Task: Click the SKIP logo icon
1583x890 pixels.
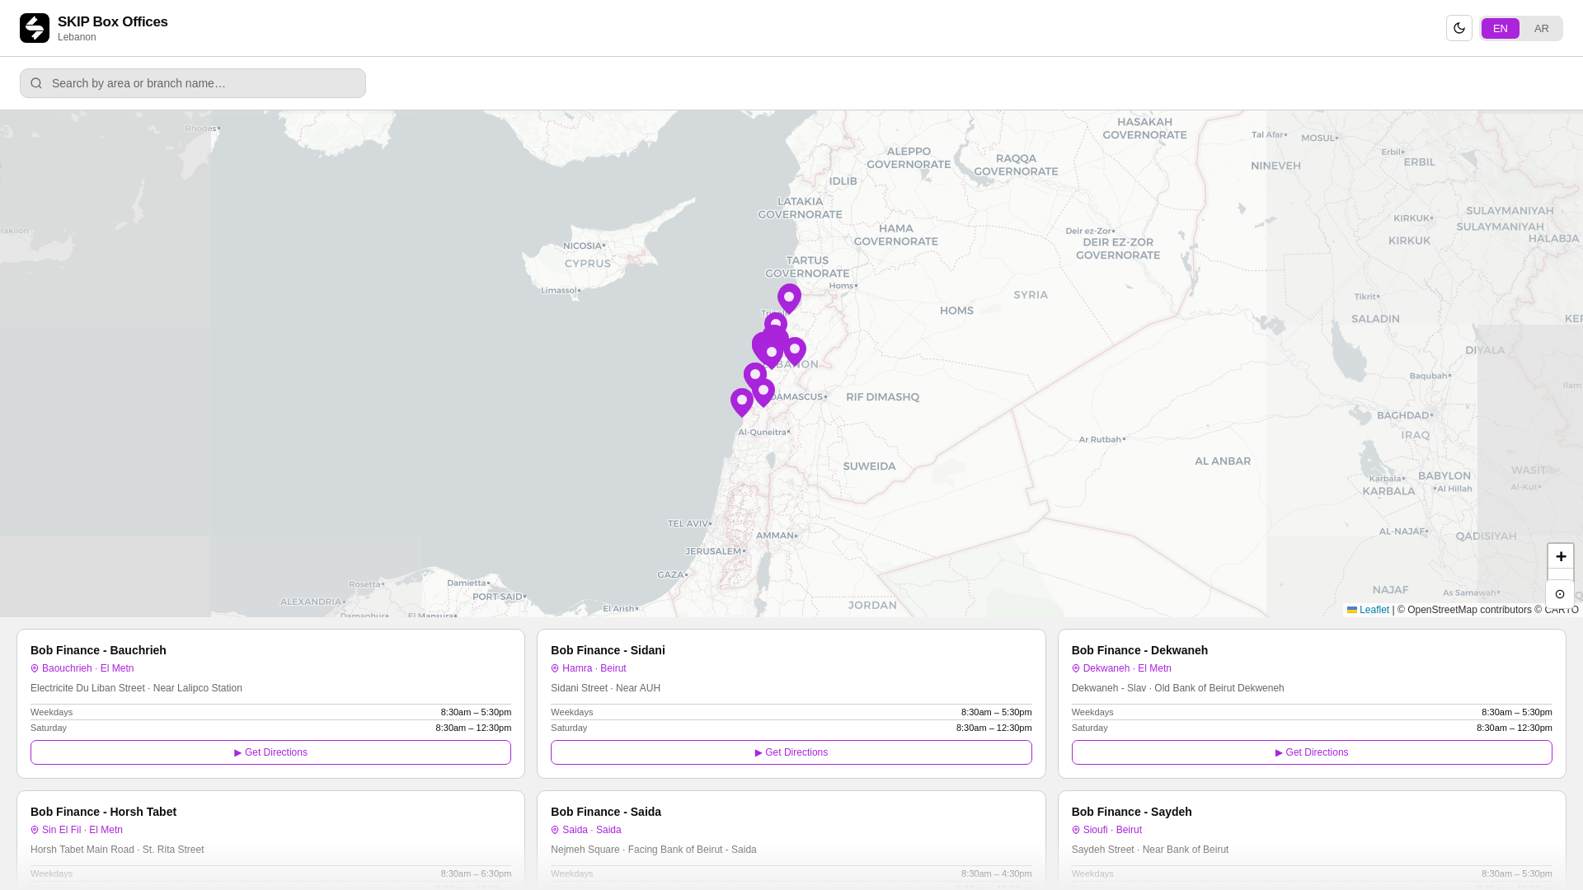Action: 35,28
